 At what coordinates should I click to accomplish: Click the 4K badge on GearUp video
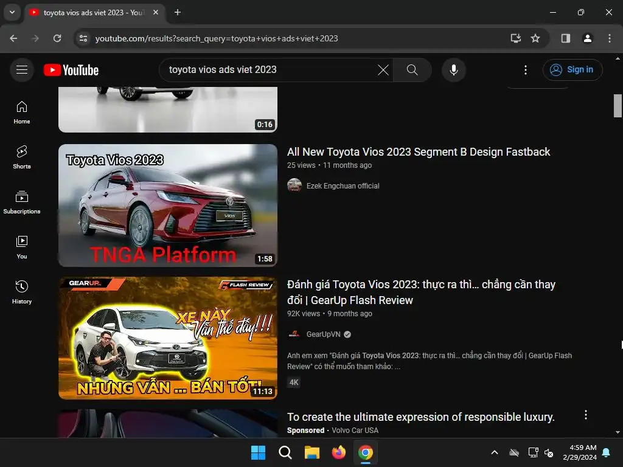pyautogui.click(x=294, y=382)
